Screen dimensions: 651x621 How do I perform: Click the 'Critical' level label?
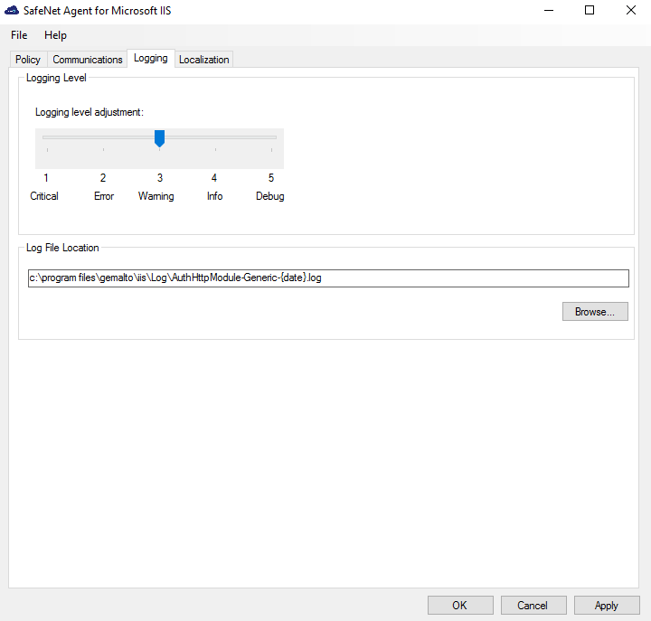tap(44, 196)
